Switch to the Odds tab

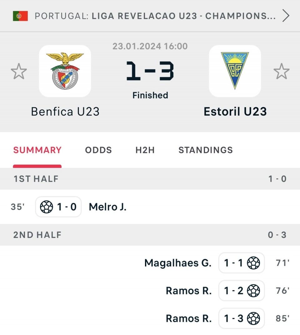98,150
